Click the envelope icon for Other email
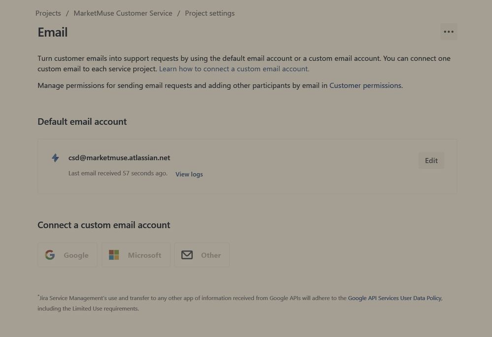The image size is (492, 337). click(187, 255)
